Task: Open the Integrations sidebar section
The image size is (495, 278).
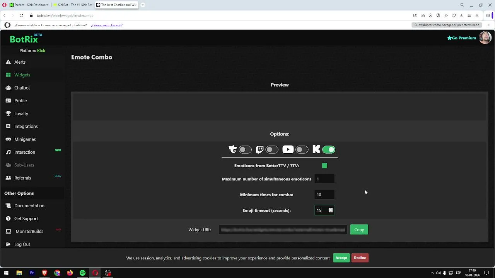Action: [26, 126]
